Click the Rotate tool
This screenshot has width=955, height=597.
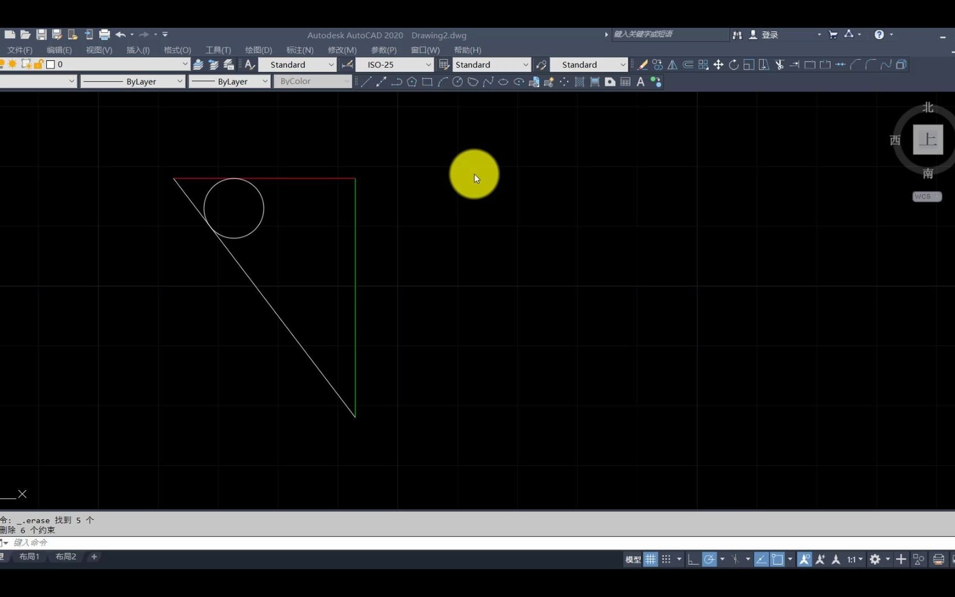click(734, 65)
